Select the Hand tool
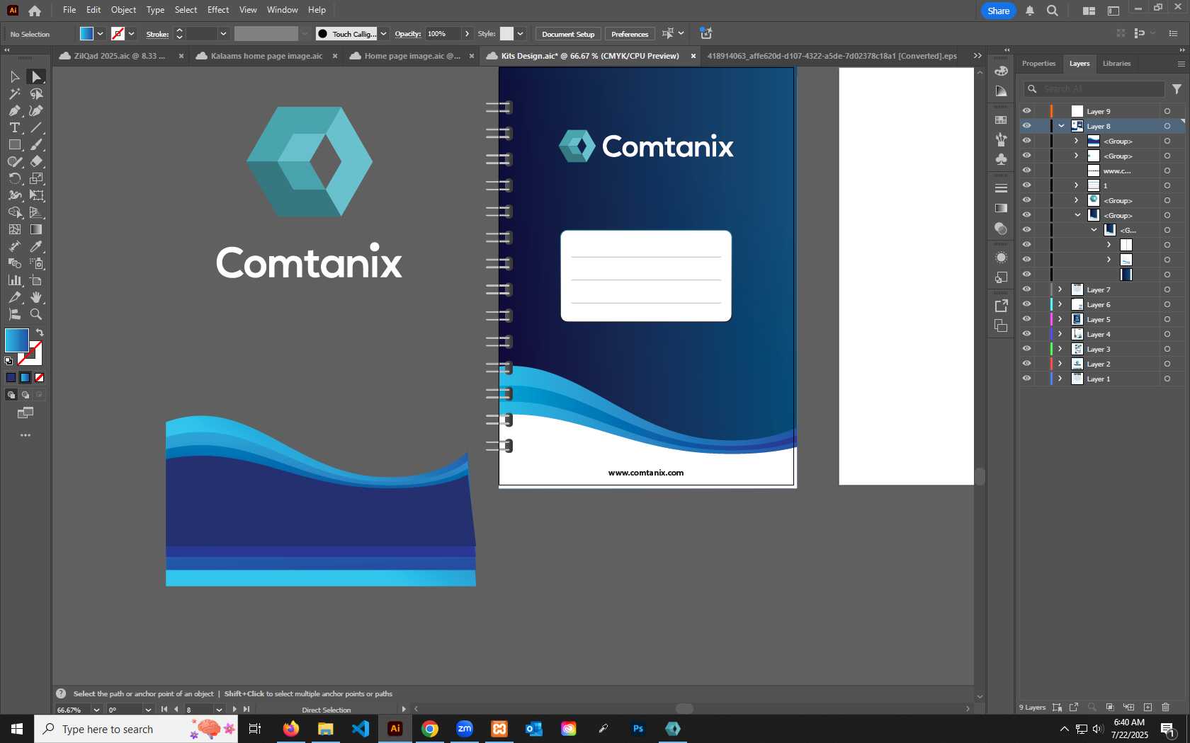1190x743 pixels. 36,297
